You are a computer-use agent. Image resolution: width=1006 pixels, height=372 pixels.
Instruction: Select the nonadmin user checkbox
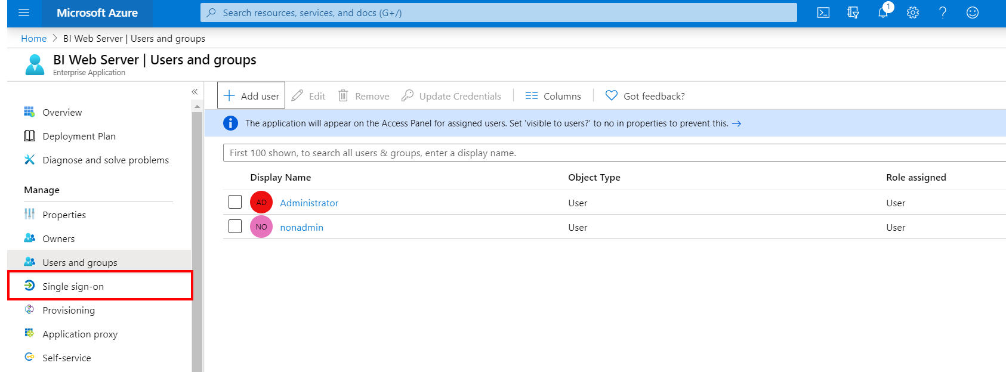(235, 227)
